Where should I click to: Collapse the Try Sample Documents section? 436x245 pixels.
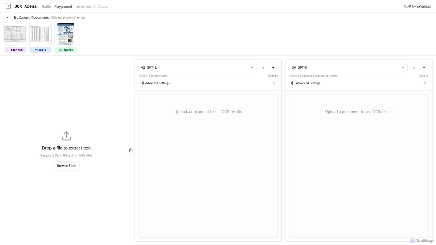click(x=7, y=18)
